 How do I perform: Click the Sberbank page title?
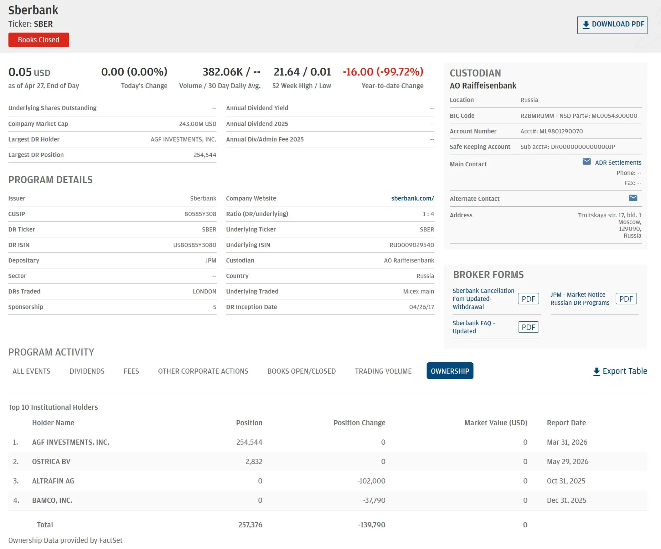tap(33, 10)
